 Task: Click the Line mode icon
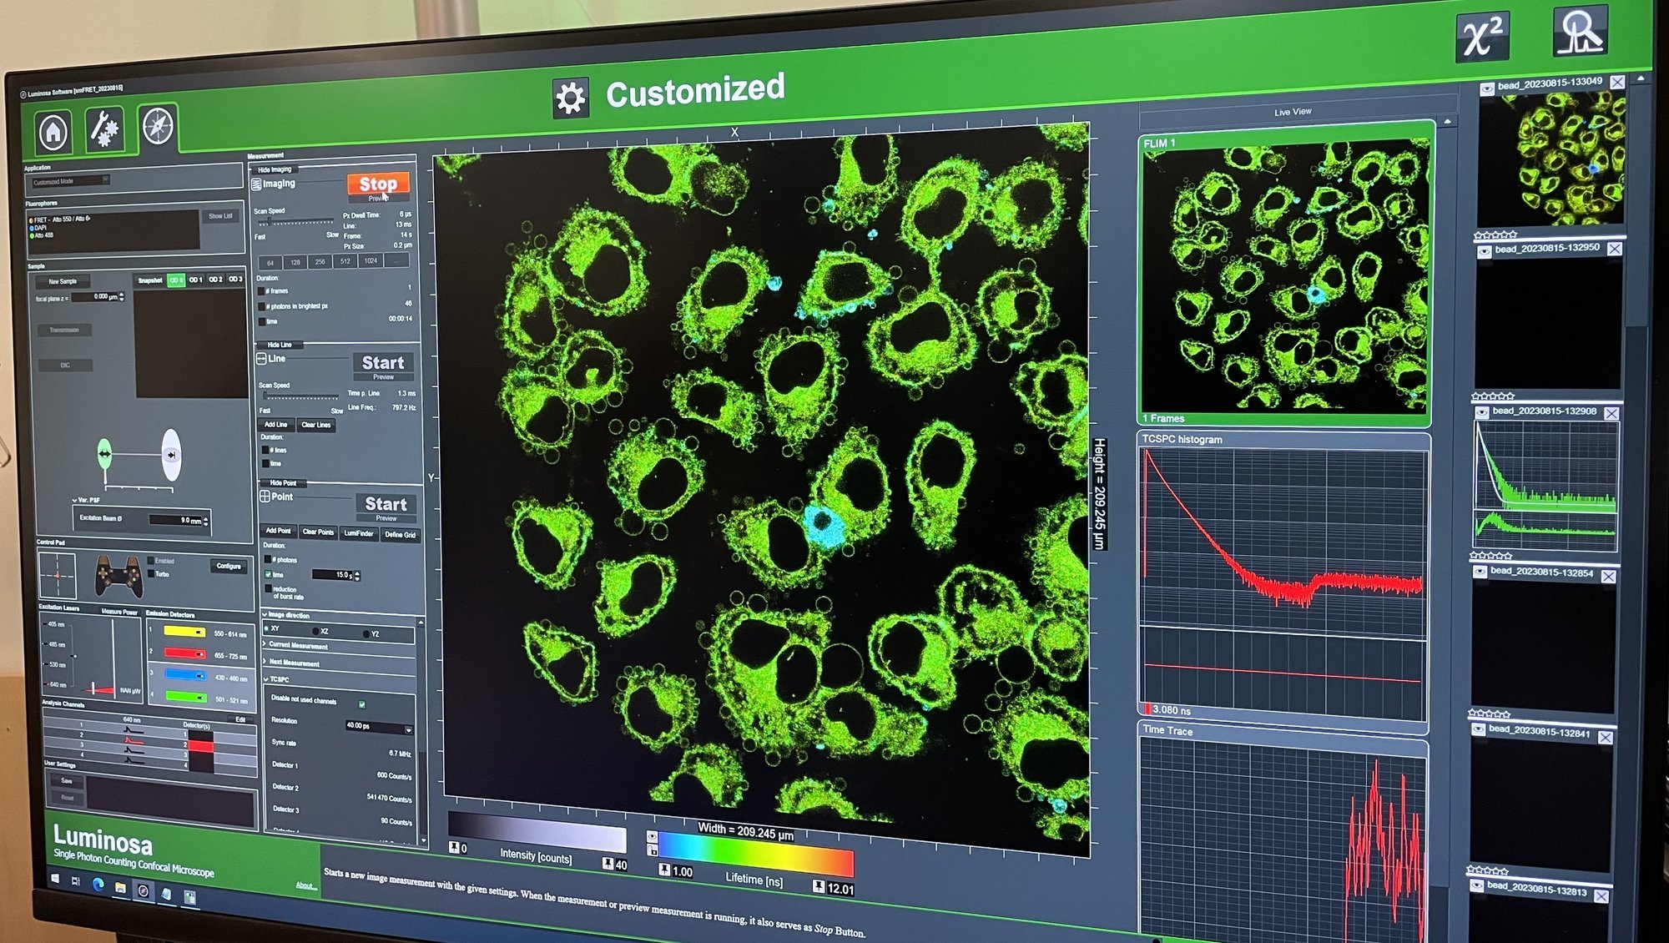pyautogui.click(x=261, y=359)
